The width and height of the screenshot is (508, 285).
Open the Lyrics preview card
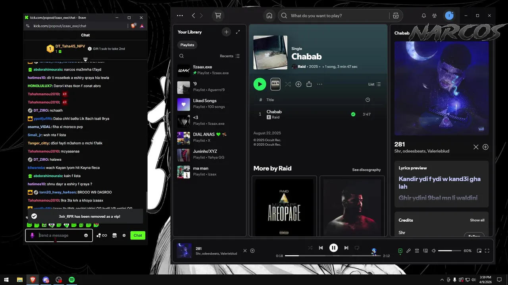[x=441, y=184]
